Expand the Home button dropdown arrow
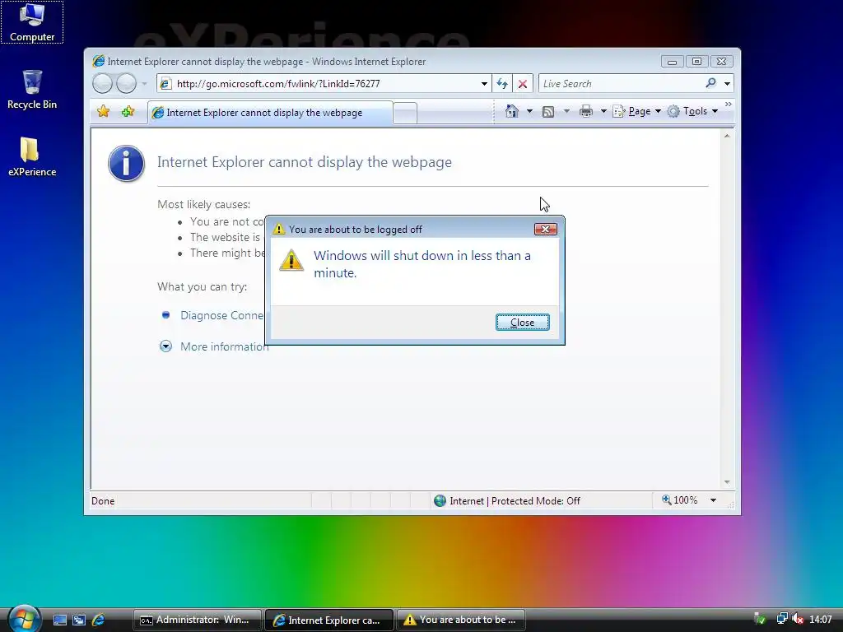This screenshot has width=843, height=632. 529,111
